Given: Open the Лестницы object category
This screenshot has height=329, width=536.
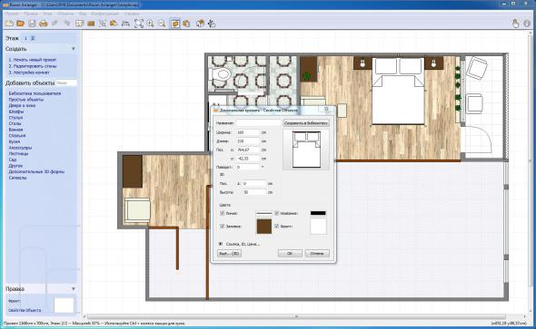Looking at the screenshot, I should click(18, 154).
